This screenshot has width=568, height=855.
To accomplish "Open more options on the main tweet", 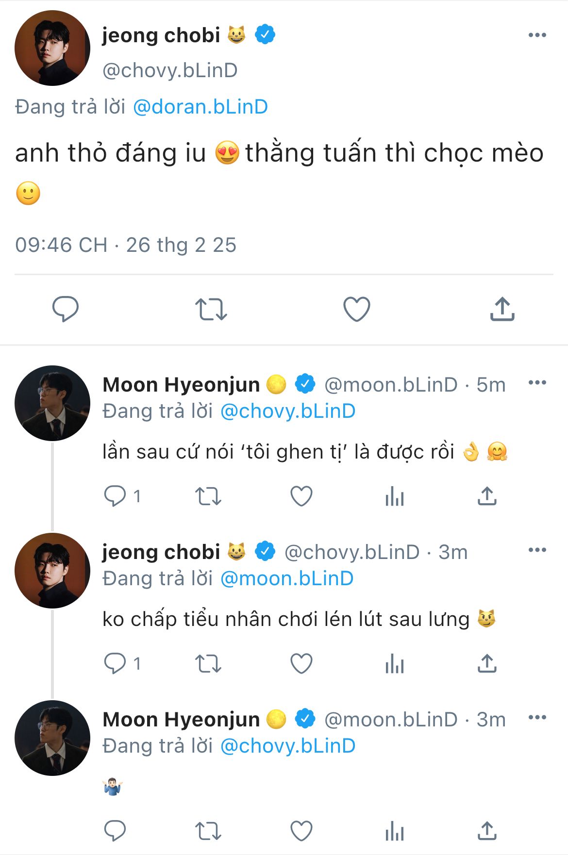I will tap(537, 35).
